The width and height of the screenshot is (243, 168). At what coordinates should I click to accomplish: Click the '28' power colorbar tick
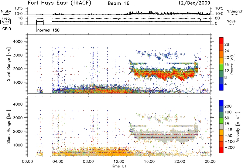pos(227,44)
